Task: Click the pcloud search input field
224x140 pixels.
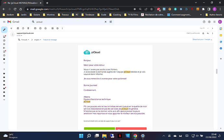Action: [69, 22]
